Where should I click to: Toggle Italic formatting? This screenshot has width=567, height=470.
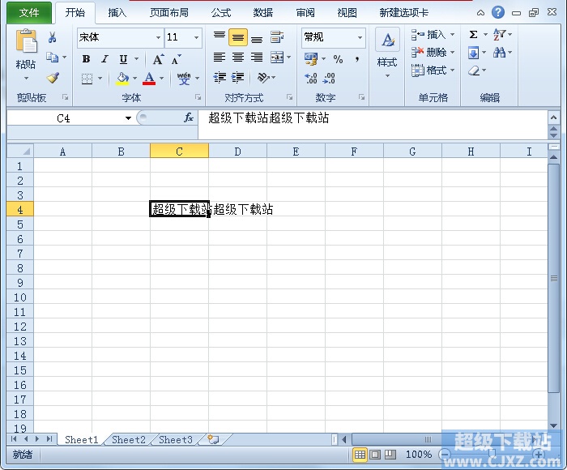coord(104,59)
